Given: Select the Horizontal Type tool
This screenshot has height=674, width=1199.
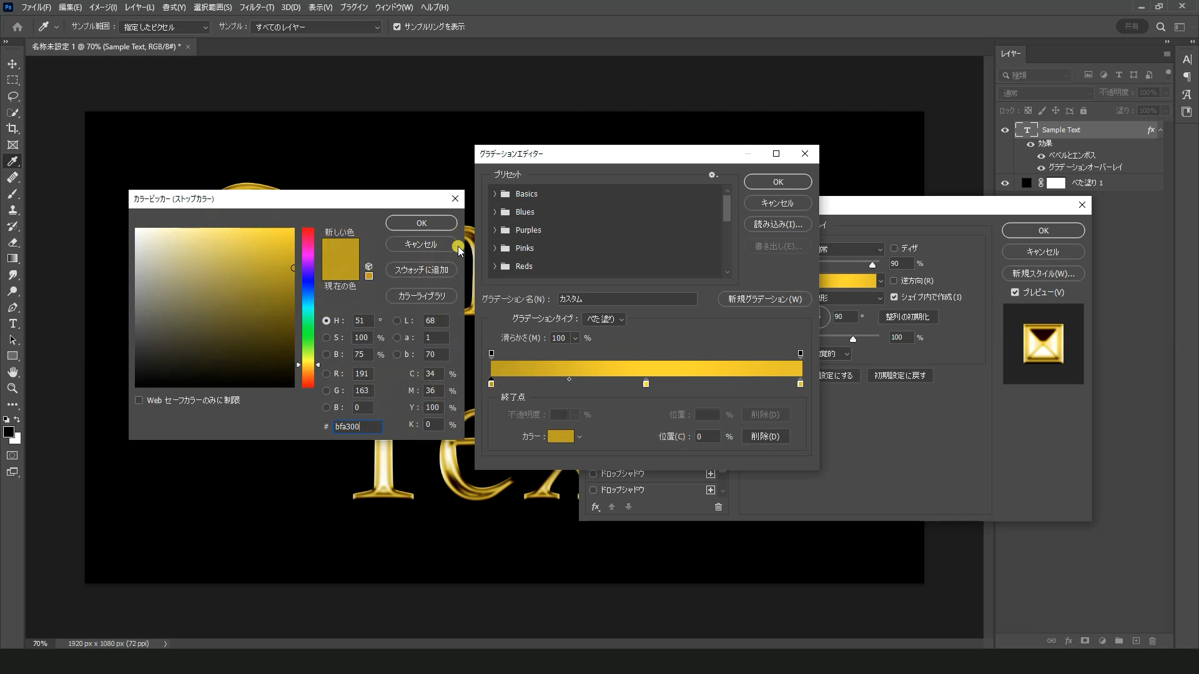Looking at the screenshot, I should point(12,324).
